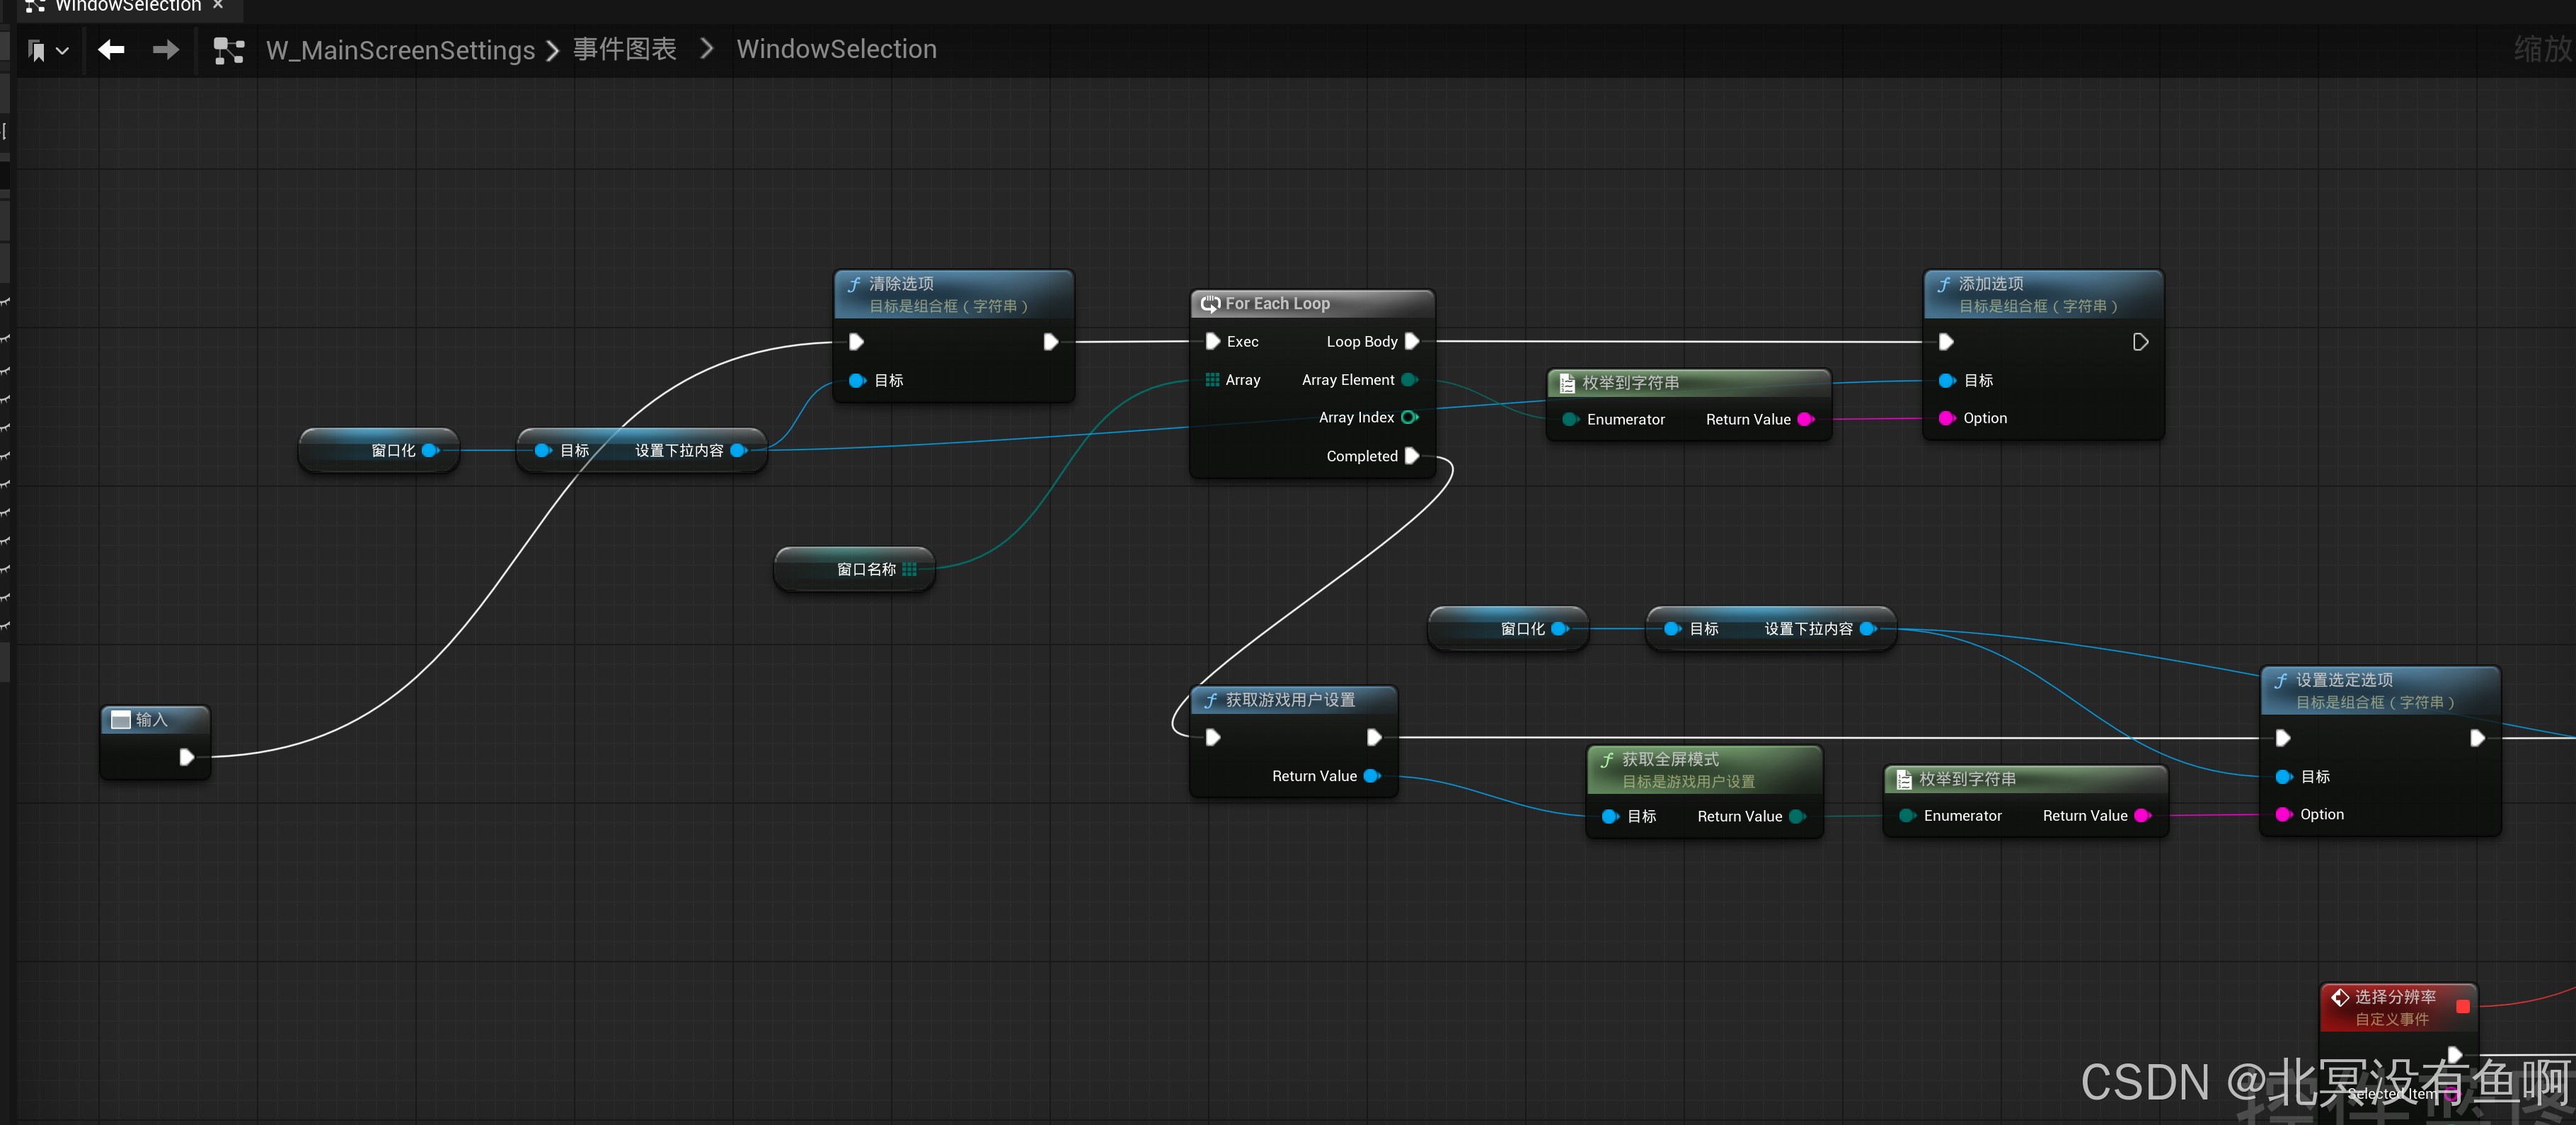The height and width of the screenshot is (1125, 2576).
Task: Click the Array input pin on For Each Loop
Action: 1212,380
